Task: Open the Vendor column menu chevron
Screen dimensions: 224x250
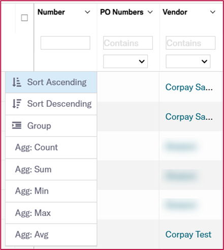Action: 213,12
